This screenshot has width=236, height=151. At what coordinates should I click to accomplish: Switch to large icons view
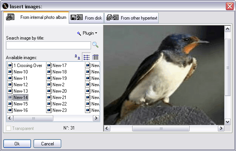(x=77, y=57)
